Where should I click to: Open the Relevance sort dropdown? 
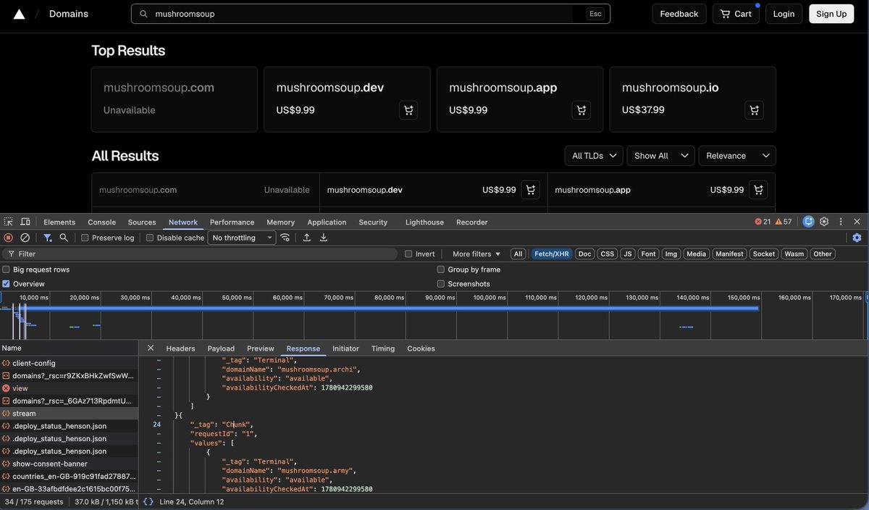tap(737, 156)
